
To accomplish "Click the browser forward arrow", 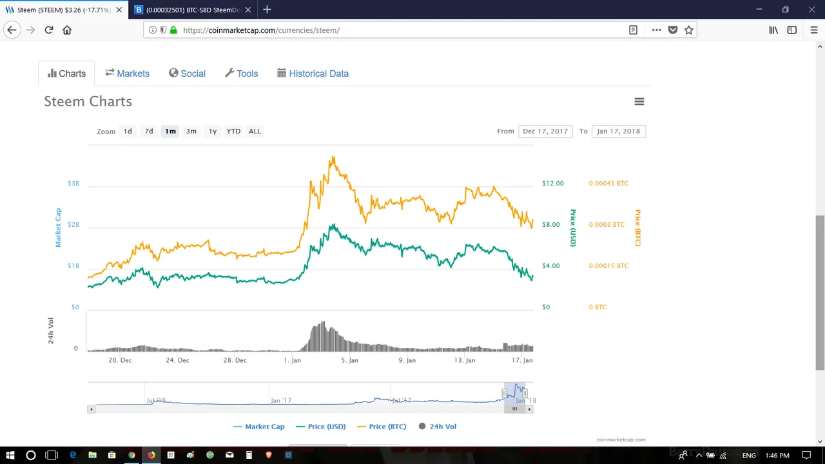I will coord(30,30).
